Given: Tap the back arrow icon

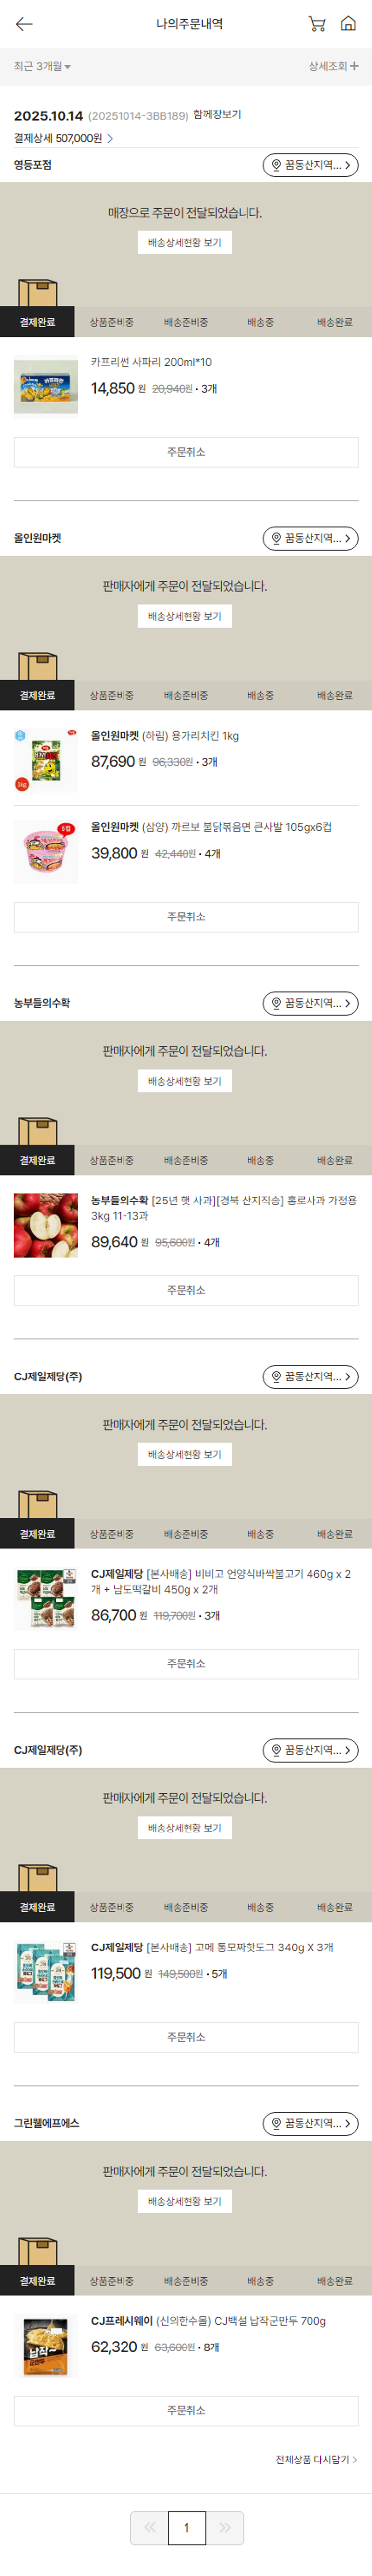Looking at the screenshot, I should point(24,24).
